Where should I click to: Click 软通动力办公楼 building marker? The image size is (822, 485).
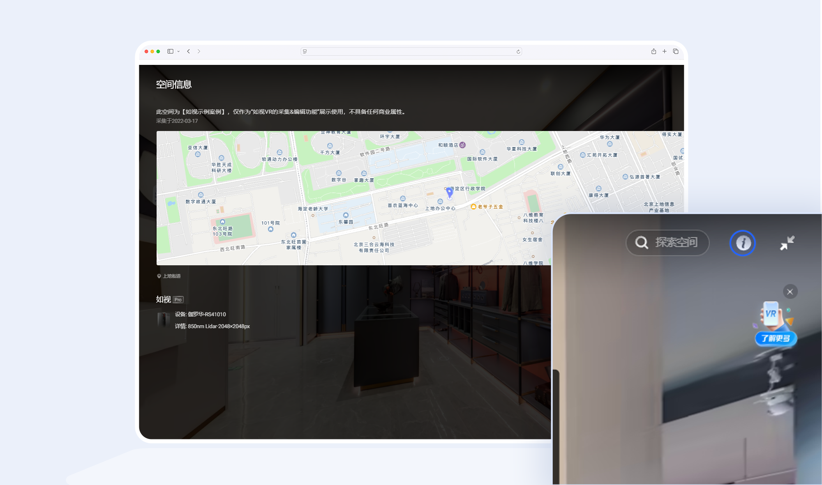click(279, 152)
